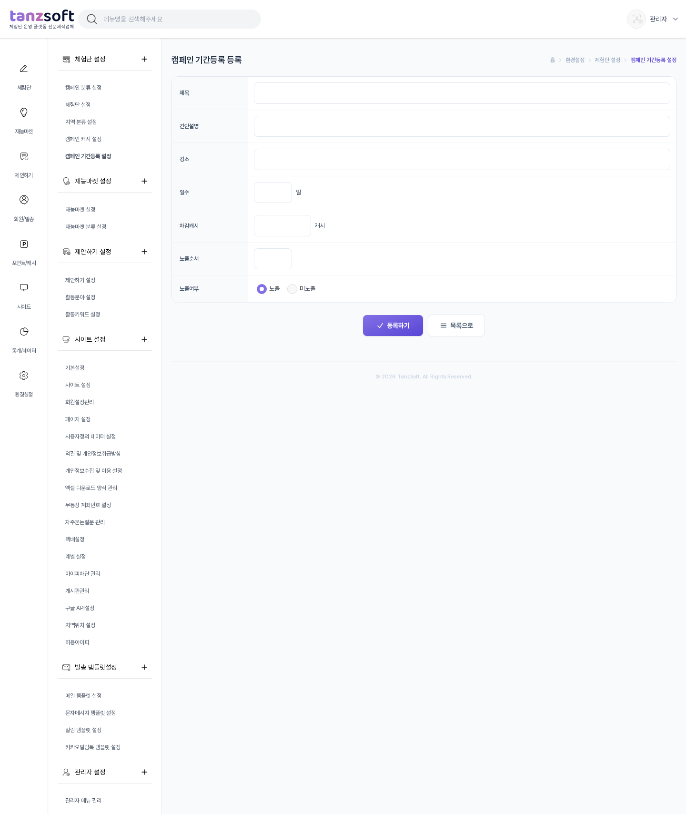
Task: Click the 사이트 설정 section icon
Action: tap(66, 339)
